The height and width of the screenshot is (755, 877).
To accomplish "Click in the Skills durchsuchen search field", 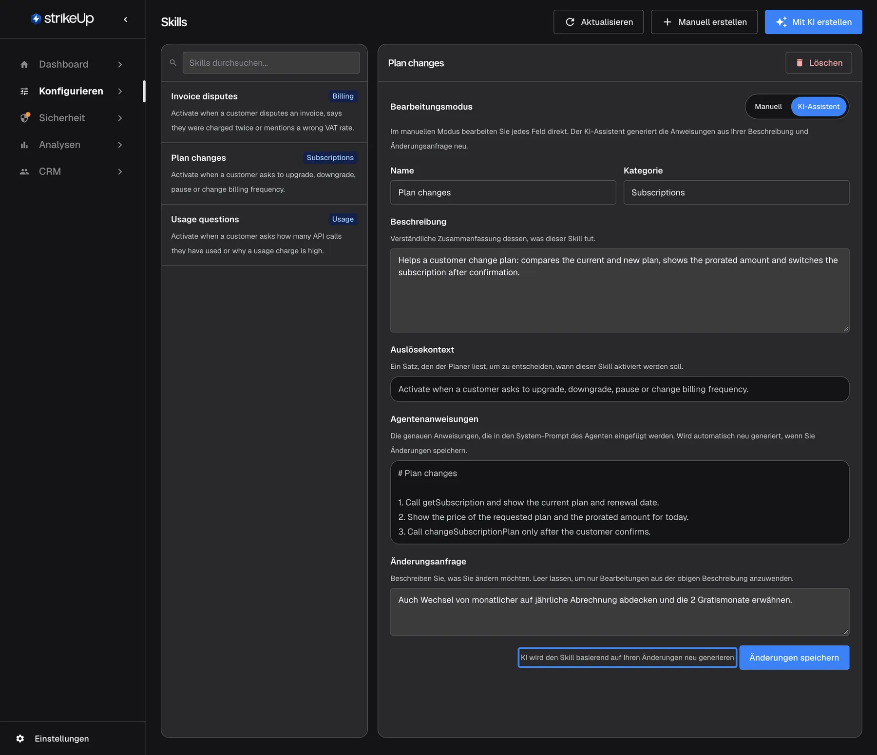I will click(x=271, y=63).
